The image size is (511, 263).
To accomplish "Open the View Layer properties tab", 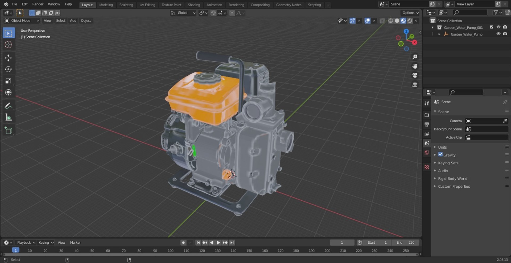I will click(x=427, y=134).
